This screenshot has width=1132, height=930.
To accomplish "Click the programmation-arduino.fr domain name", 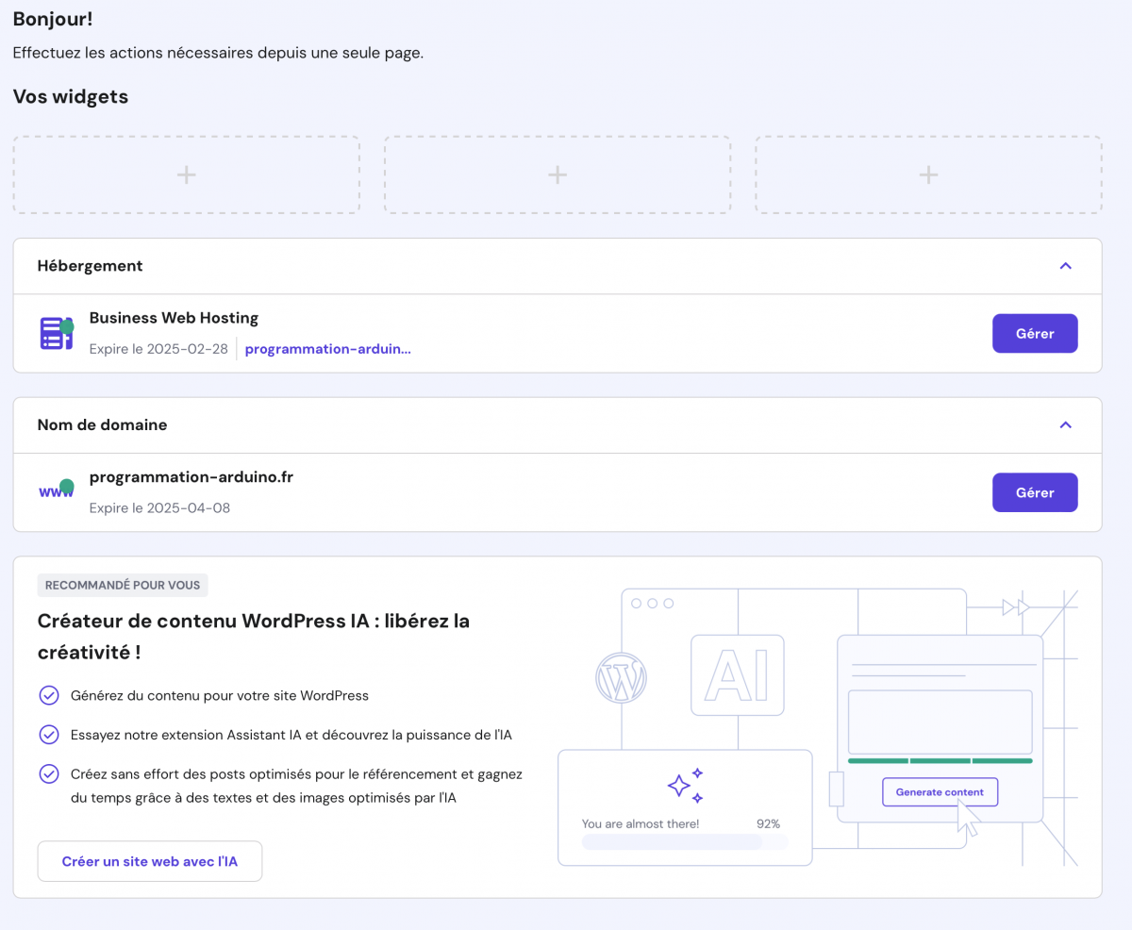I will click(x=191, y=477).
